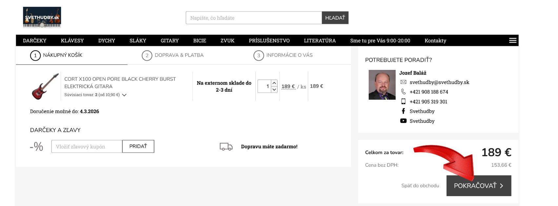Open the PRÍSLUŠENSTVO menu

click(269, 41)
